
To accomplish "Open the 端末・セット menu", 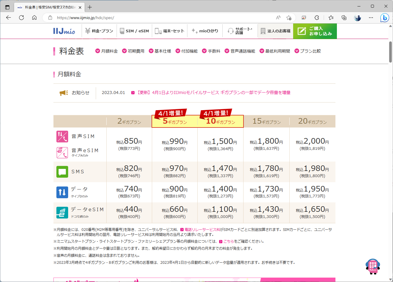I will tap(170, 31).
